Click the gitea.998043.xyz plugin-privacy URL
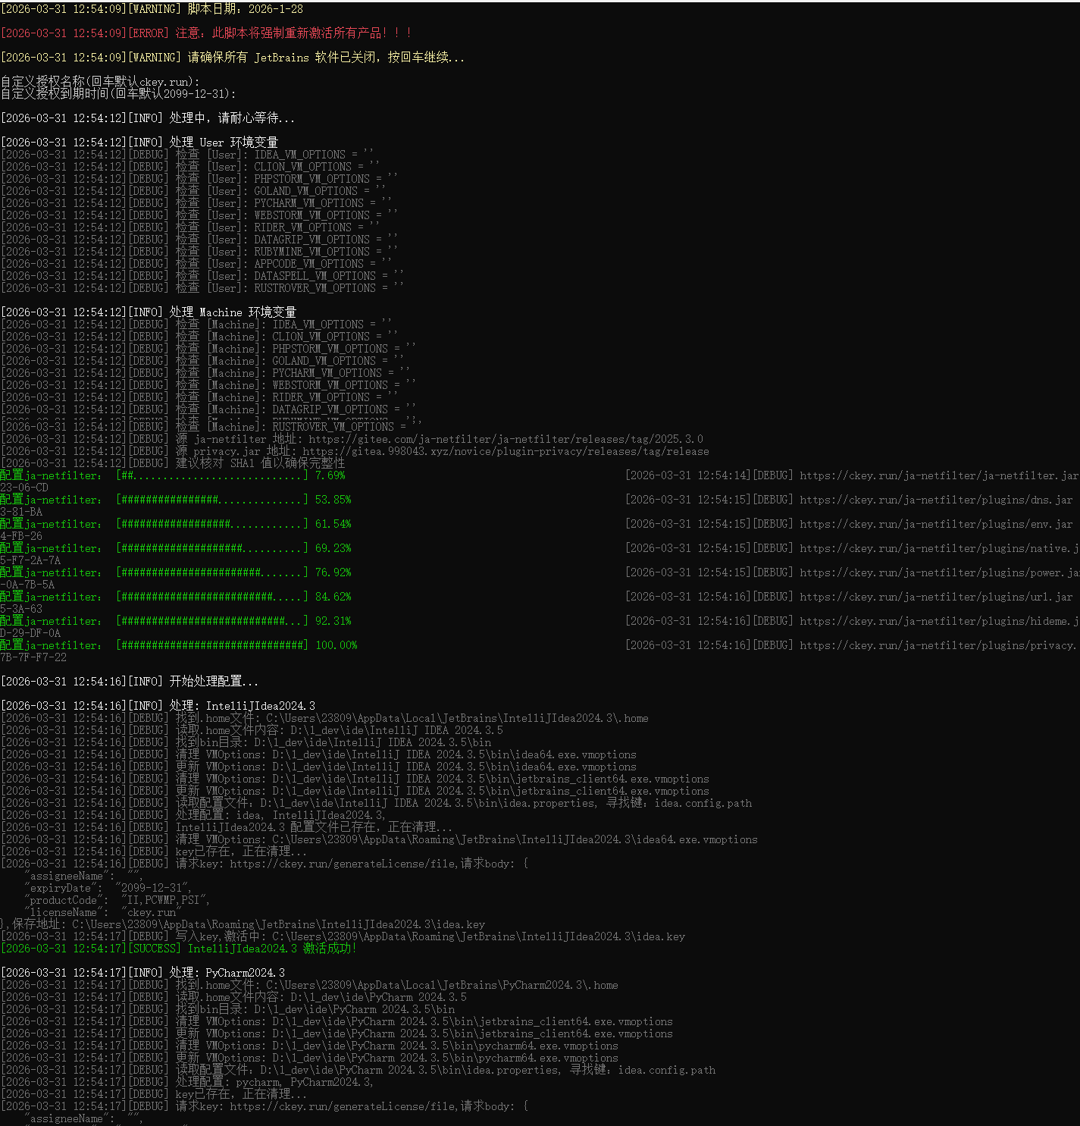Viewport: 1080px width, 1126px height. tap(506, 451)
